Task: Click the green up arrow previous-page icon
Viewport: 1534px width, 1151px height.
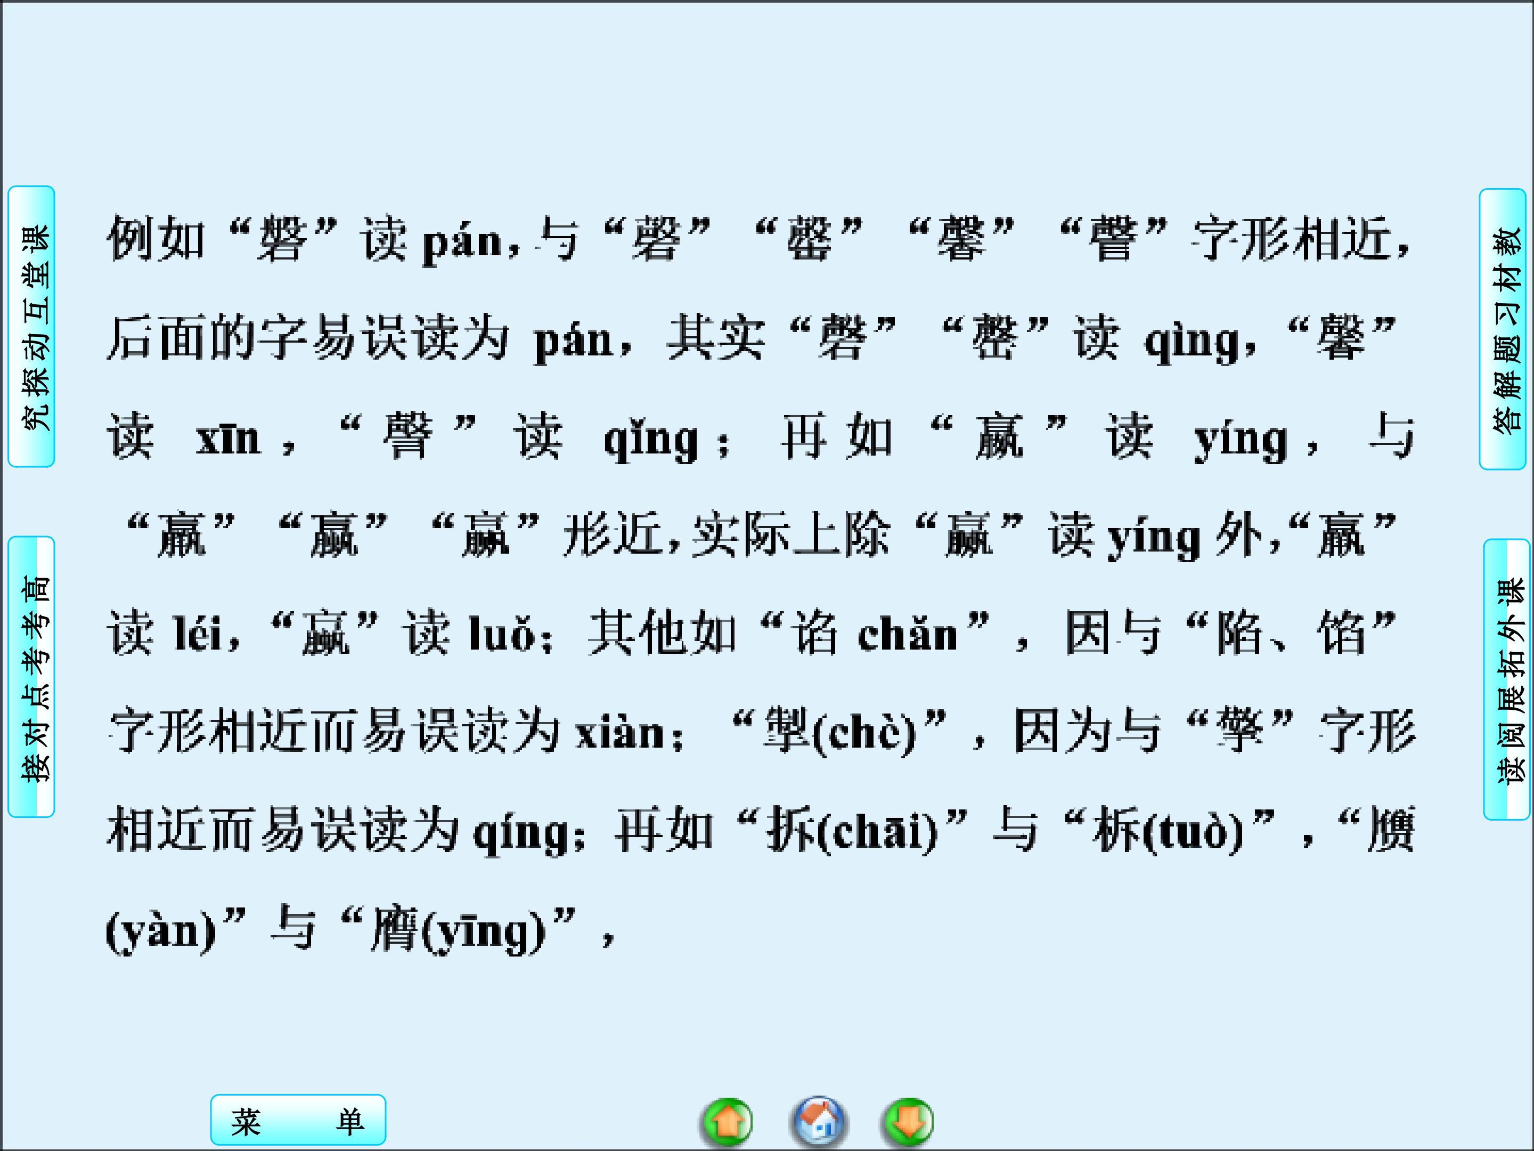Action: click(x=728, y=1121)
